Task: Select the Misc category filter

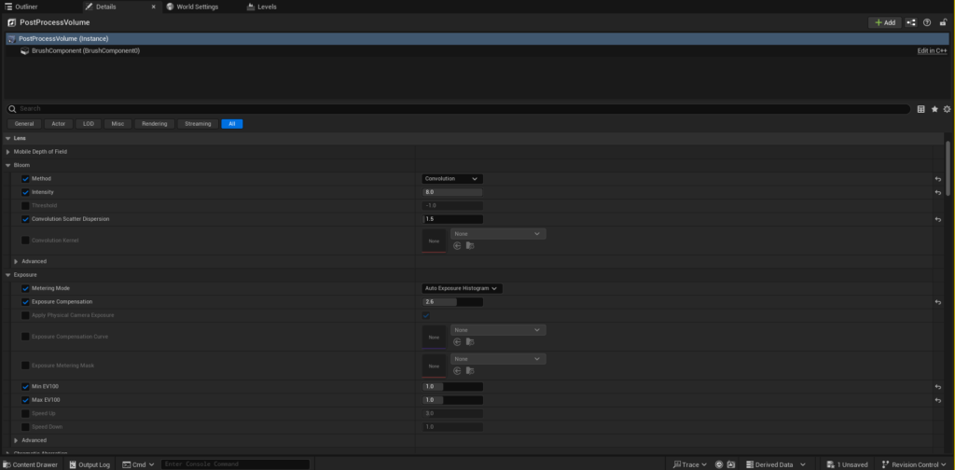Action: click(118, 124)
